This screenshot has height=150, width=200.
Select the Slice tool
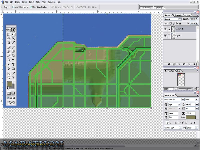pos(13,42)
